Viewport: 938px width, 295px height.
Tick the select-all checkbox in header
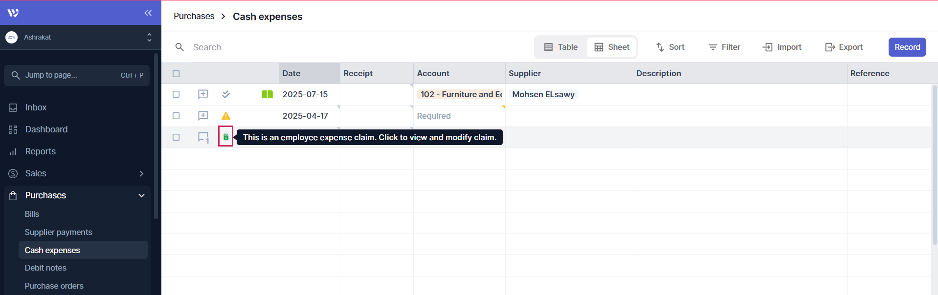[x=176, y=74]
